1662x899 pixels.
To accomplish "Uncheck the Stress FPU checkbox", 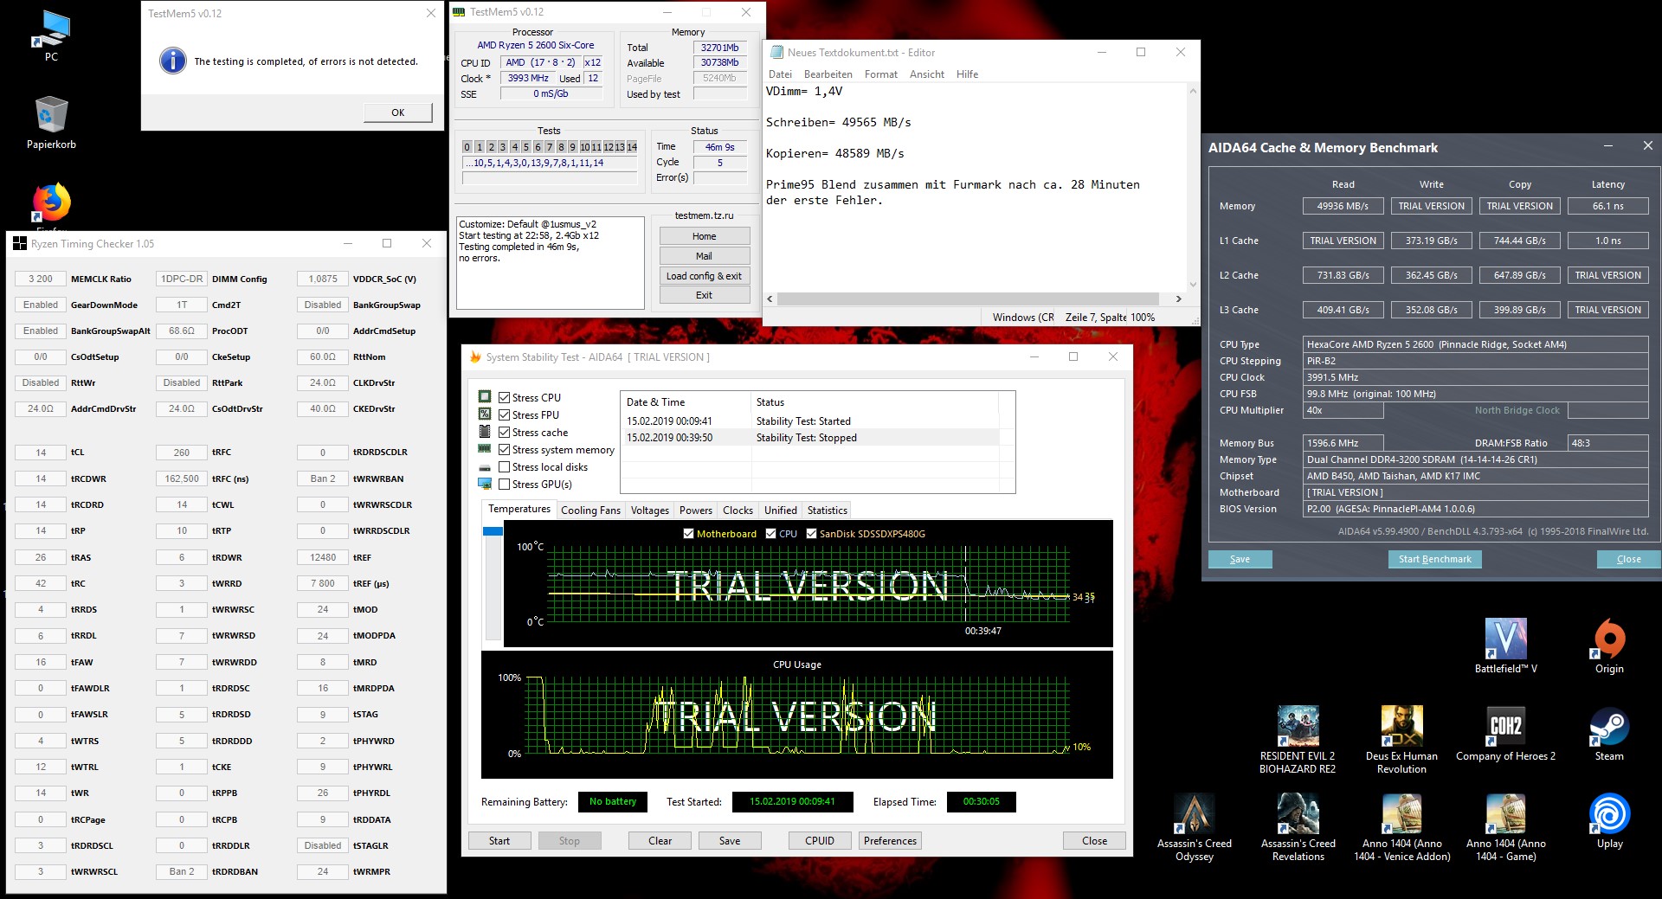I will click(x=504, y=414).
